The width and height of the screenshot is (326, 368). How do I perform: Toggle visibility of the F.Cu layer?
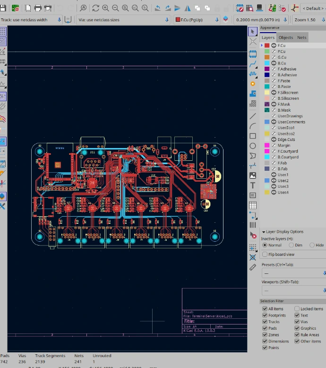point(274,45)
